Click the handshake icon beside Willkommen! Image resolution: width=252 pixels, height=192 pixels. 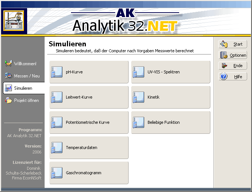coord(8,63)
